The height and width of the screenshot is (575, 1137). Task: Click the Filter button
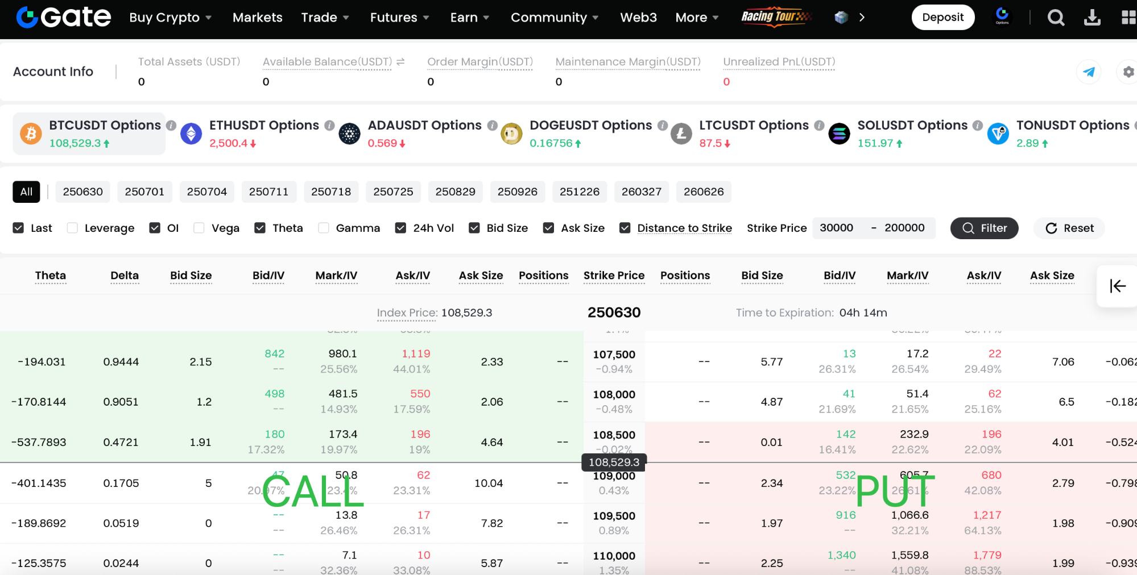click(984, 228)
